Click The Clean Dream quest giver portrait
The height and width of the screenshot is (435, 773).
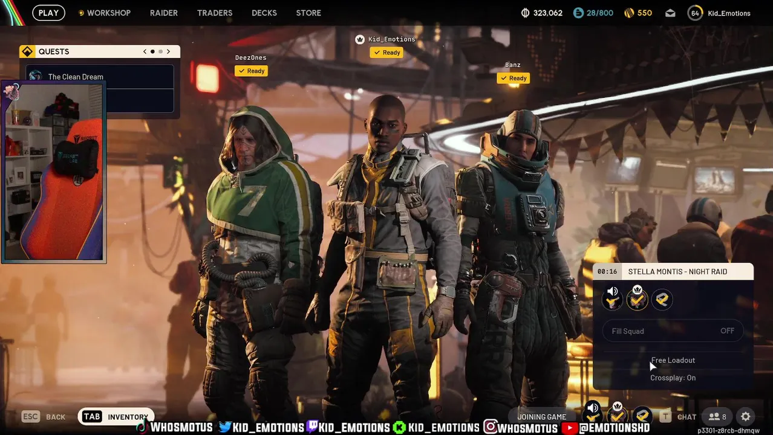click(x=36, y=76)
